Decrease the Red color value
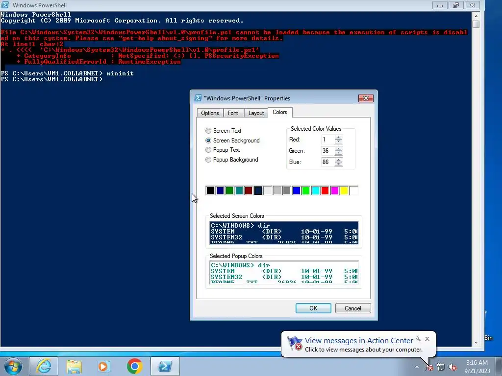This screenshot has width=502, height=376. 338,141
